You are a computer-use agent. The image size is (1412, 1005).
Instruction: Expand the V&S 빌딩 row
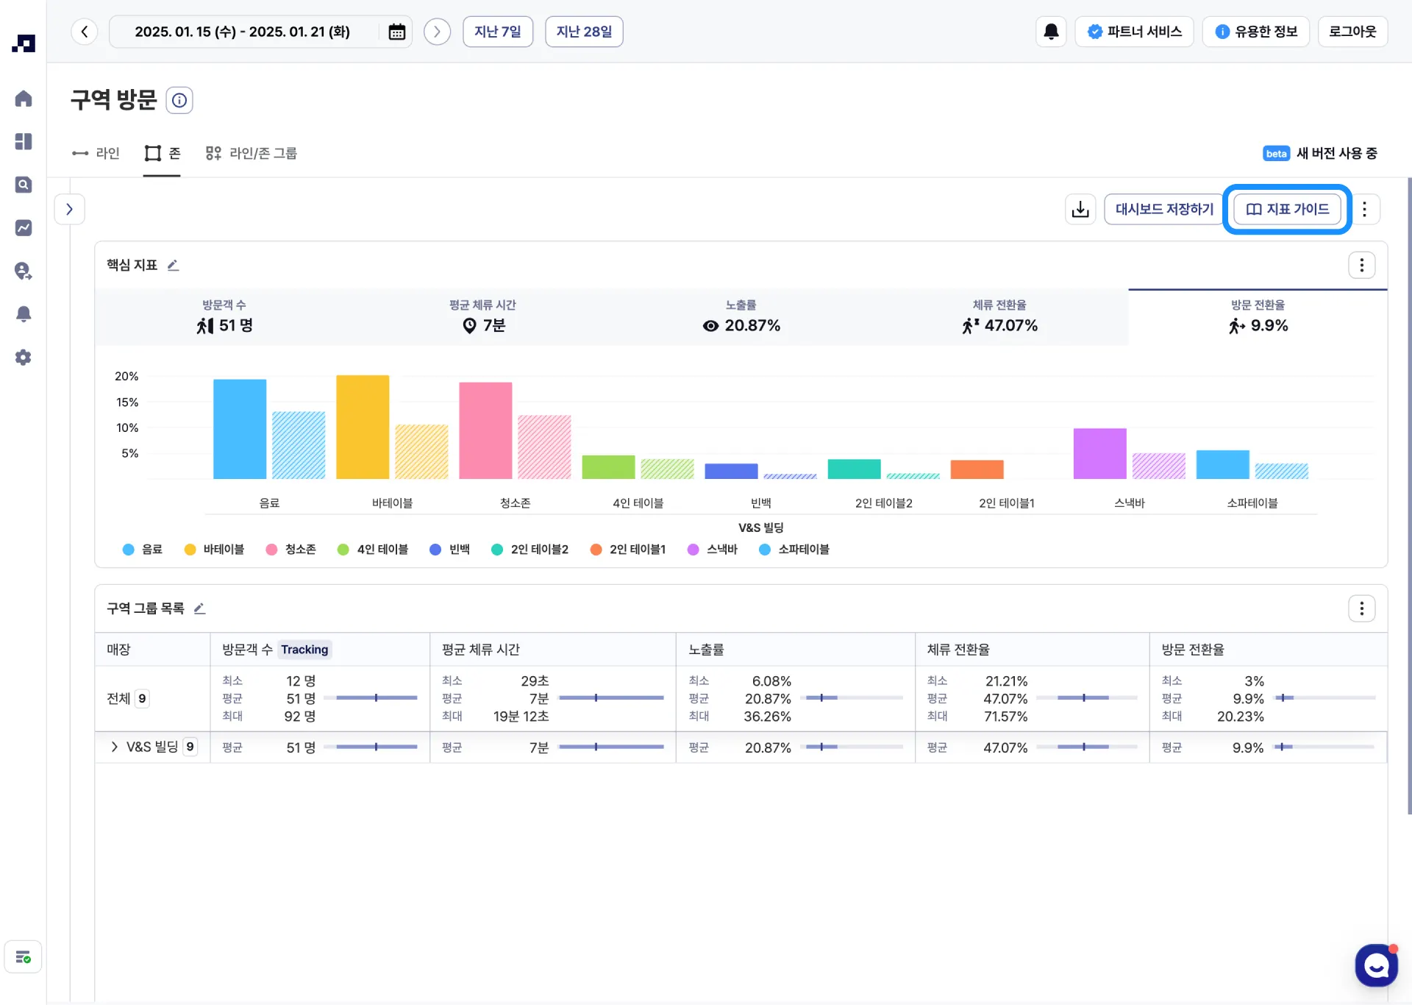(114, 747)
